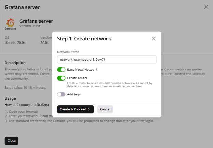Click the 'Network name' label
The width and height of the screenshot is (213, 148).
point(68,52)
